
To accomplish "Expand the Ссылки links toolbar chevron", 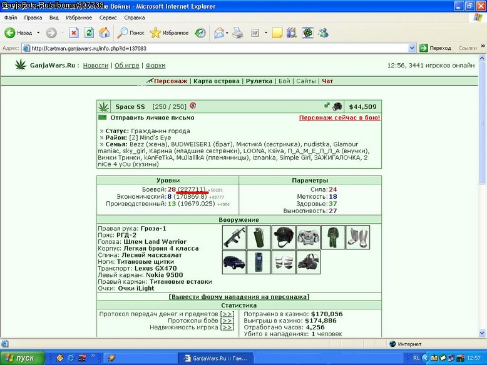I will (483, 46).
